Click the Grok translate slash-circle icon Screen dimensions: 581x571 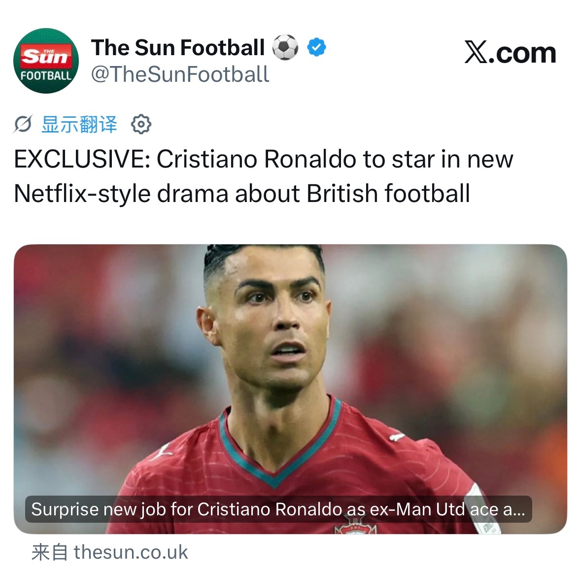(23, 124)
